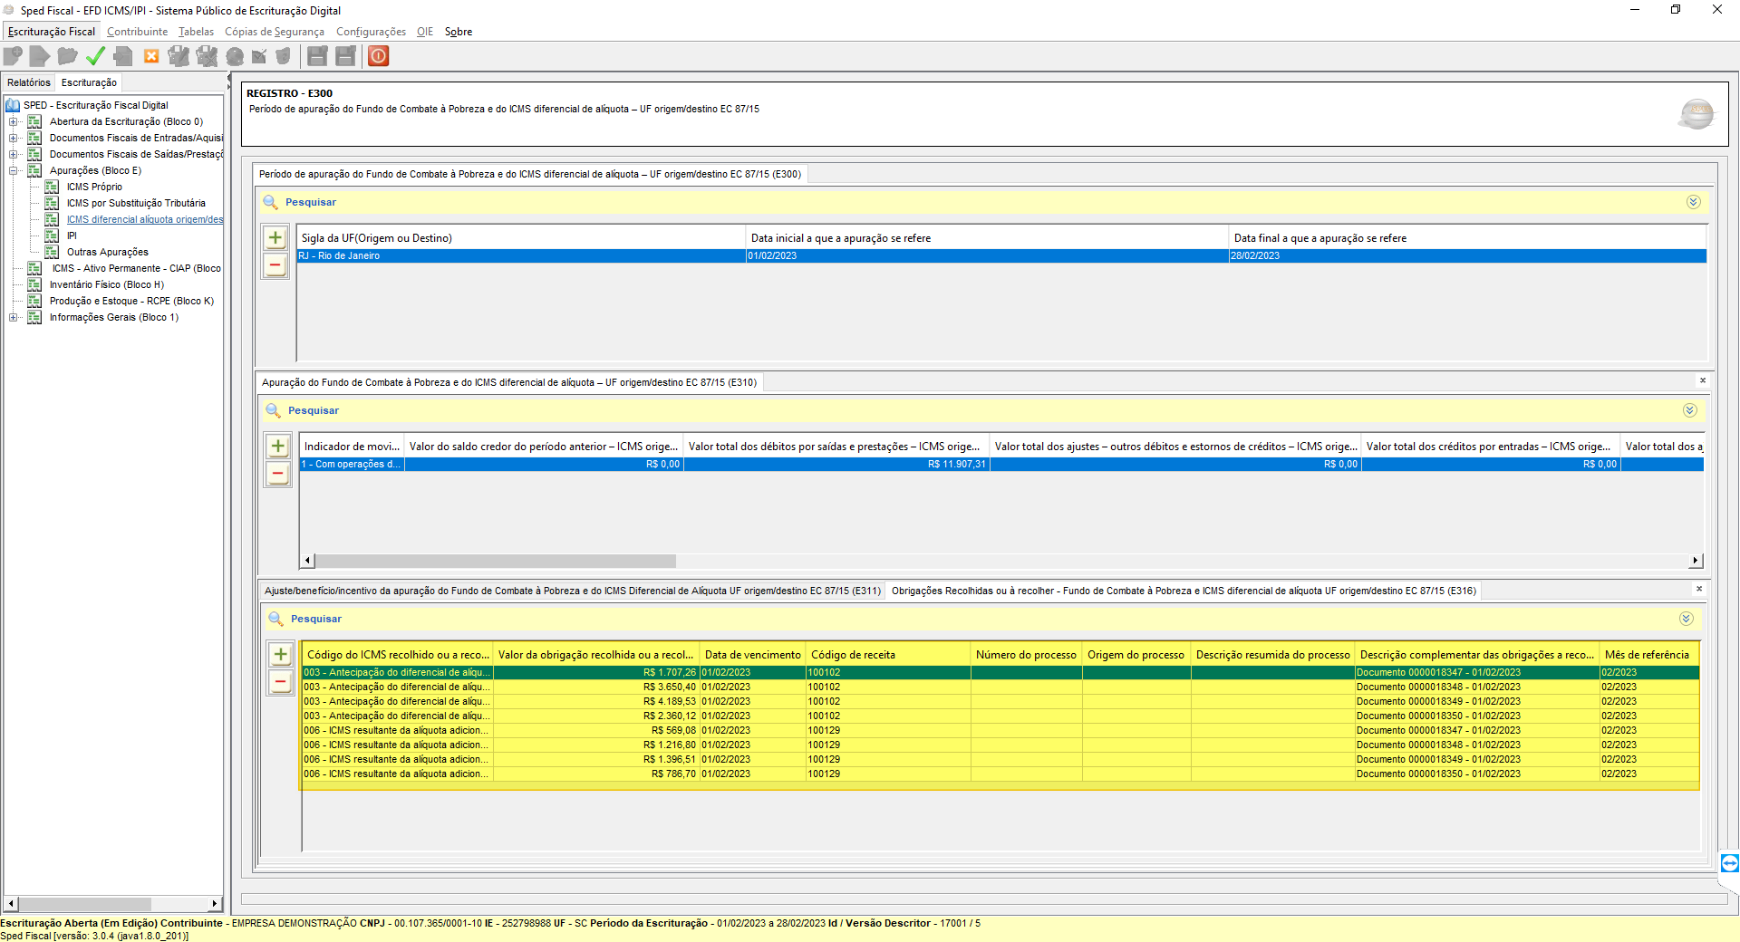The height and width of the screenshot is (942, 1740).
Task: Select the row with value R$ 3.650,40
Action: [x=1000, y=687]
